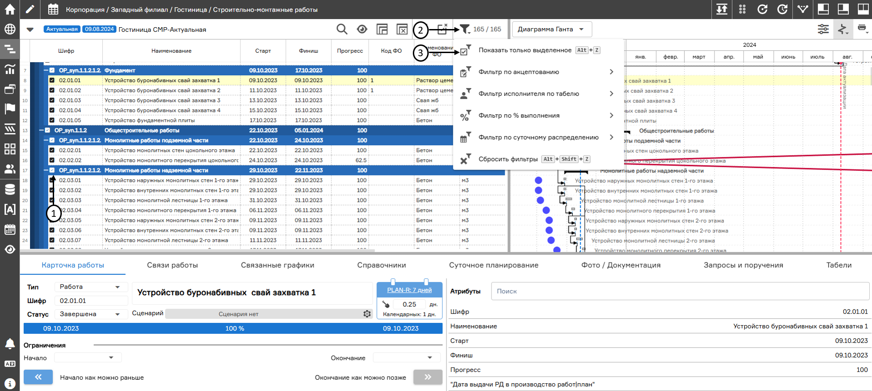Collapse the Общестроительные работы group
The image size is (872, 391).
pyautogui.click(x=41, y=130)
